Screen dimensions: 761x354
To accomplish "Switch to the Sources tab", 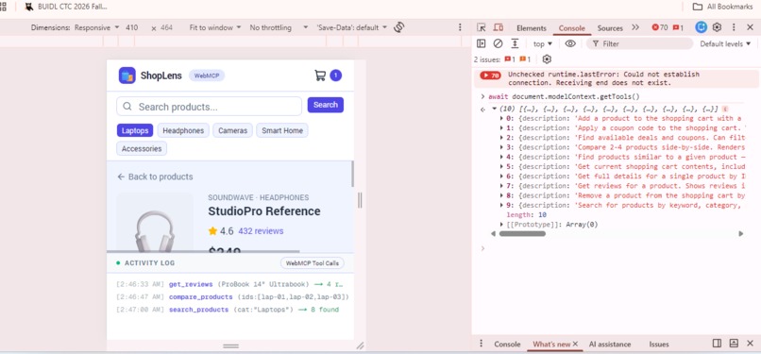I will click(610, 28).
